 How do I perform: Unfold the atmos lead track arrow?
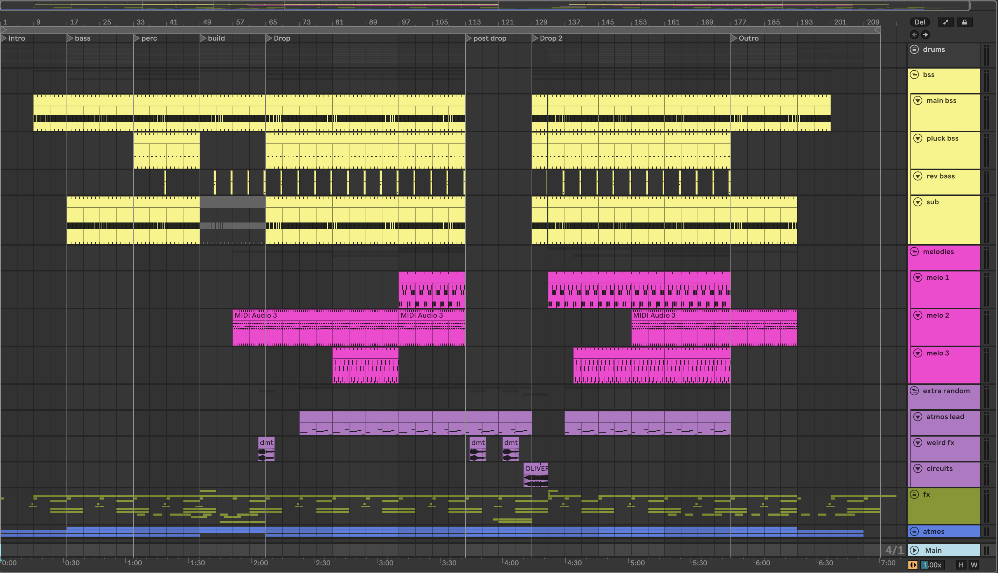[918, 417]
